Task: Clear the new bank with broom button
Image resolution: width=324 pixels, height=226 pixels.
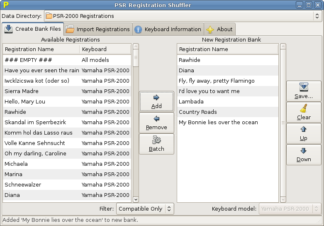Action: 303,113
